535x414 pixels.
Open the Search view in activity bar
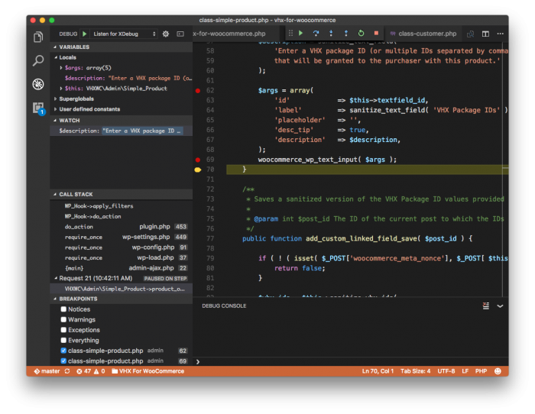[x=38, y=60]
